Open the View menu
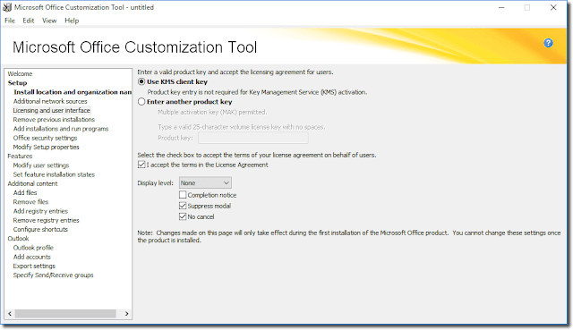Viewport: 573px width, 330px height. click(49, 21)
